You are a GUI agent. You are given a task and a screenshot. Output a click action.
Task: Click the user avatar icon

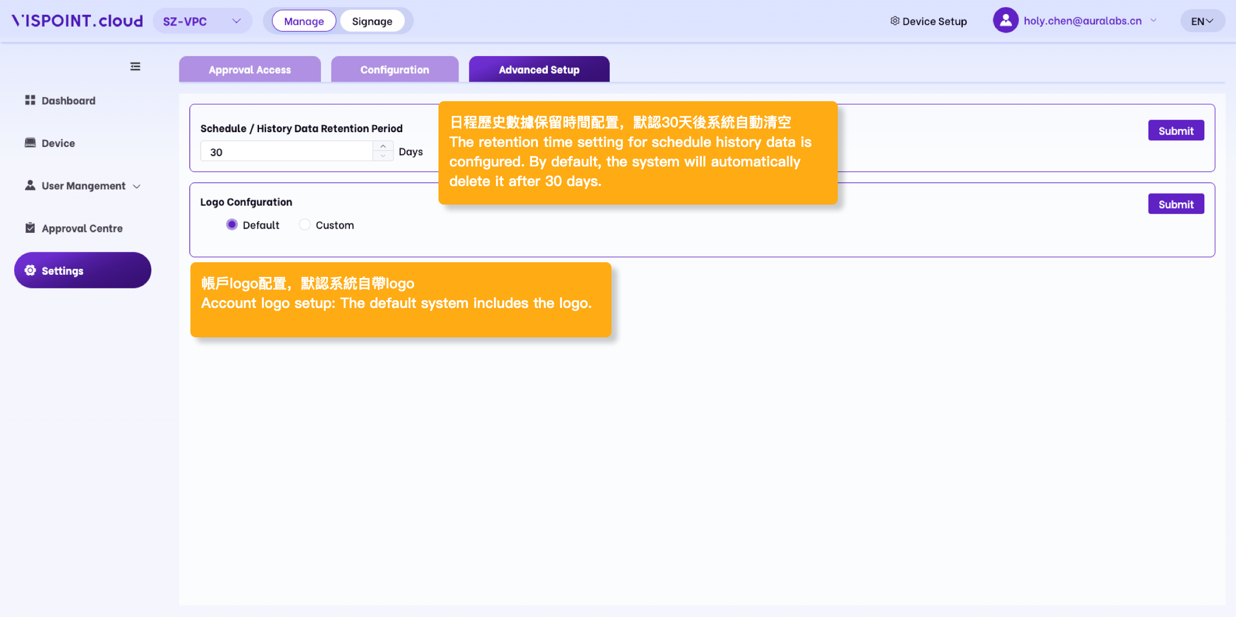[x=1005, y=21]
